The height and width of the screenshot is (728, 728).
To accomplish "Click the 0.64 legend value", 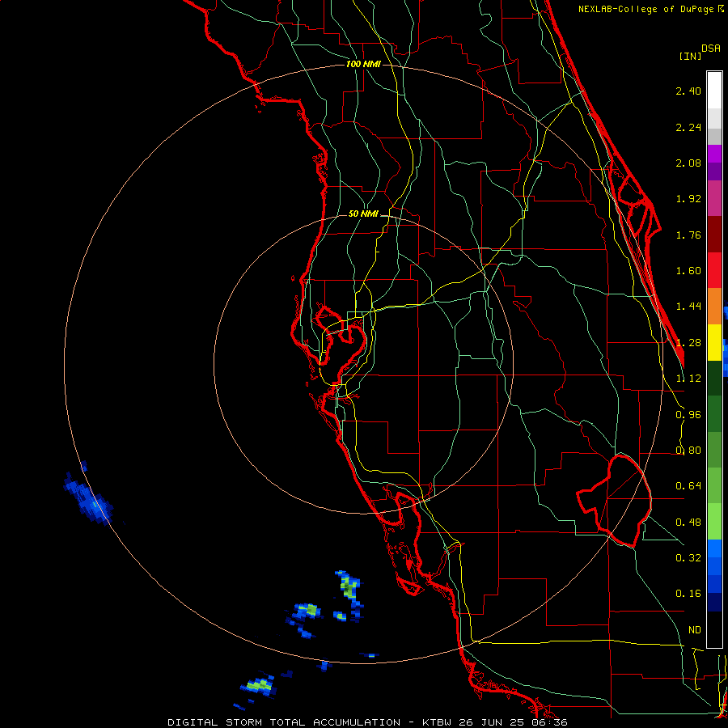I will tap(688, 486).
